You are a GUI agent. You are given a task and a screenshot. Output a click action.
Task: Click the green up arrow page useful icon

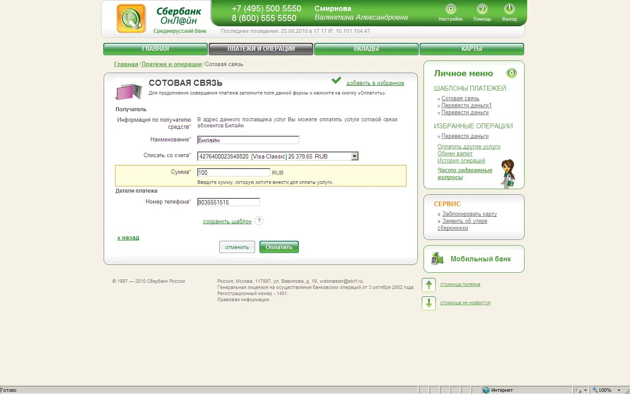pos(429,285)
